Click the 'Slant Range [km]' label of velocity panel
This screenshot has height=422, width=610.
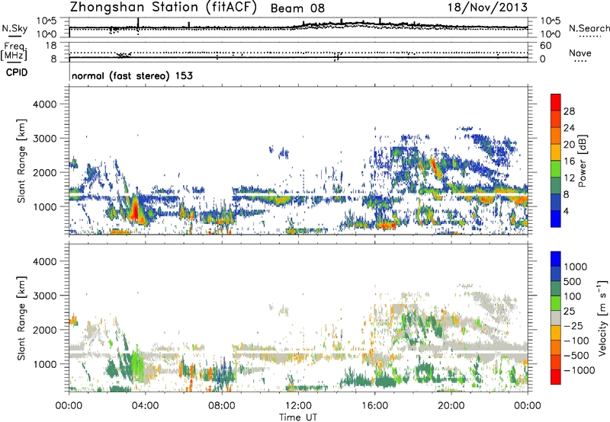coord(21,318)
